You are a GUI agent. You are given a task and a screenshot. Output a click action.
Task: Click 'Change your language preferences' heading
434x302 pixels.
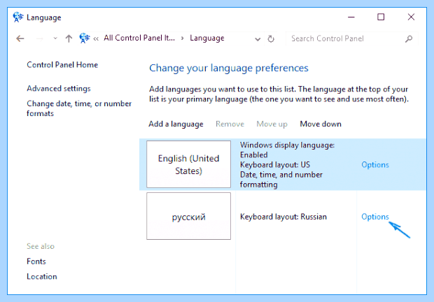[229, 68]
